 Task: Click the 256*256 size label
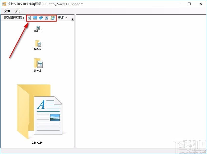pyautogui.click(x=37, y=143)
